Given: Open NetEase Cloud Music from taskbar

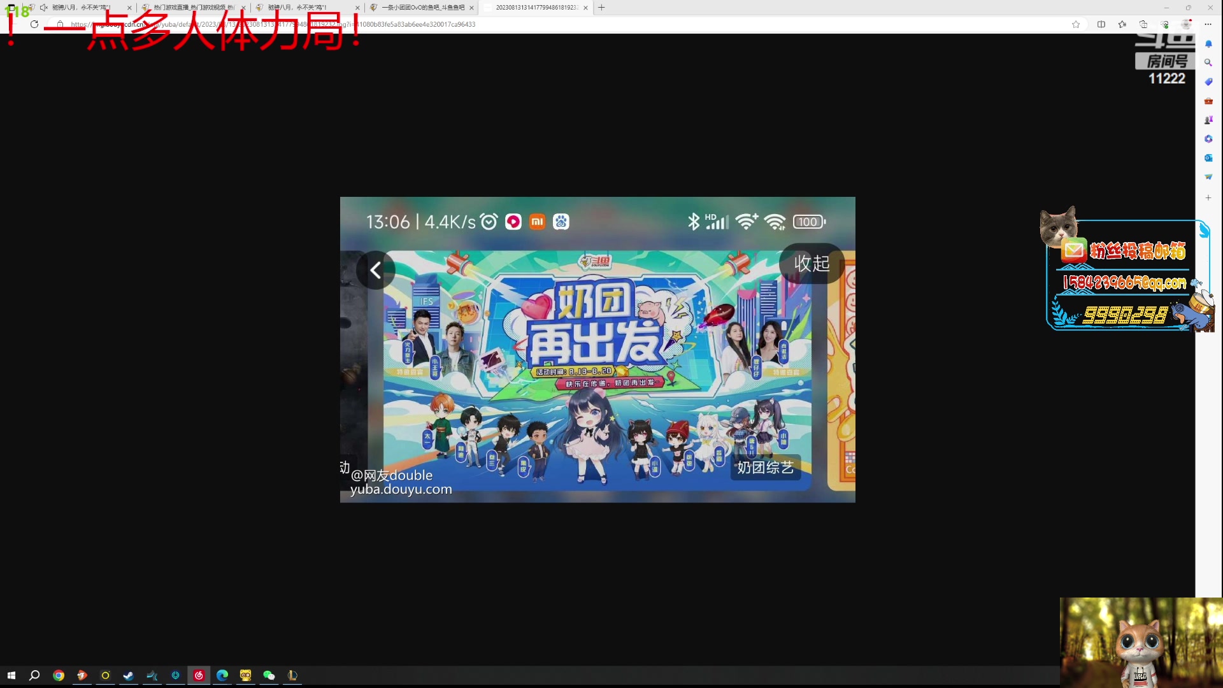Looking at the screenshot, I should point(199,675).
